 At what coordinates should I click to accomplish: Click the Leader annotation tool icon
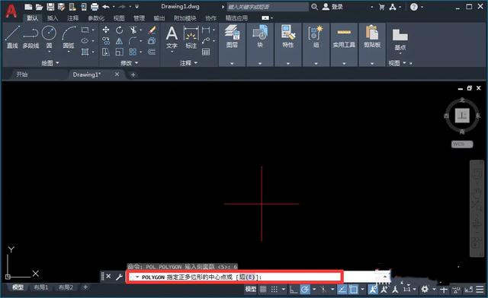pos(206,40)
